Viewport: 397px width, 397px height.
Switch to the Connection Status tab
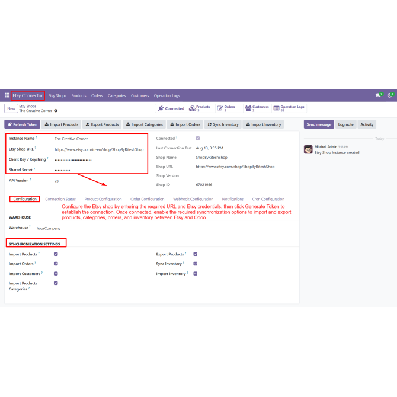[60, 199]
